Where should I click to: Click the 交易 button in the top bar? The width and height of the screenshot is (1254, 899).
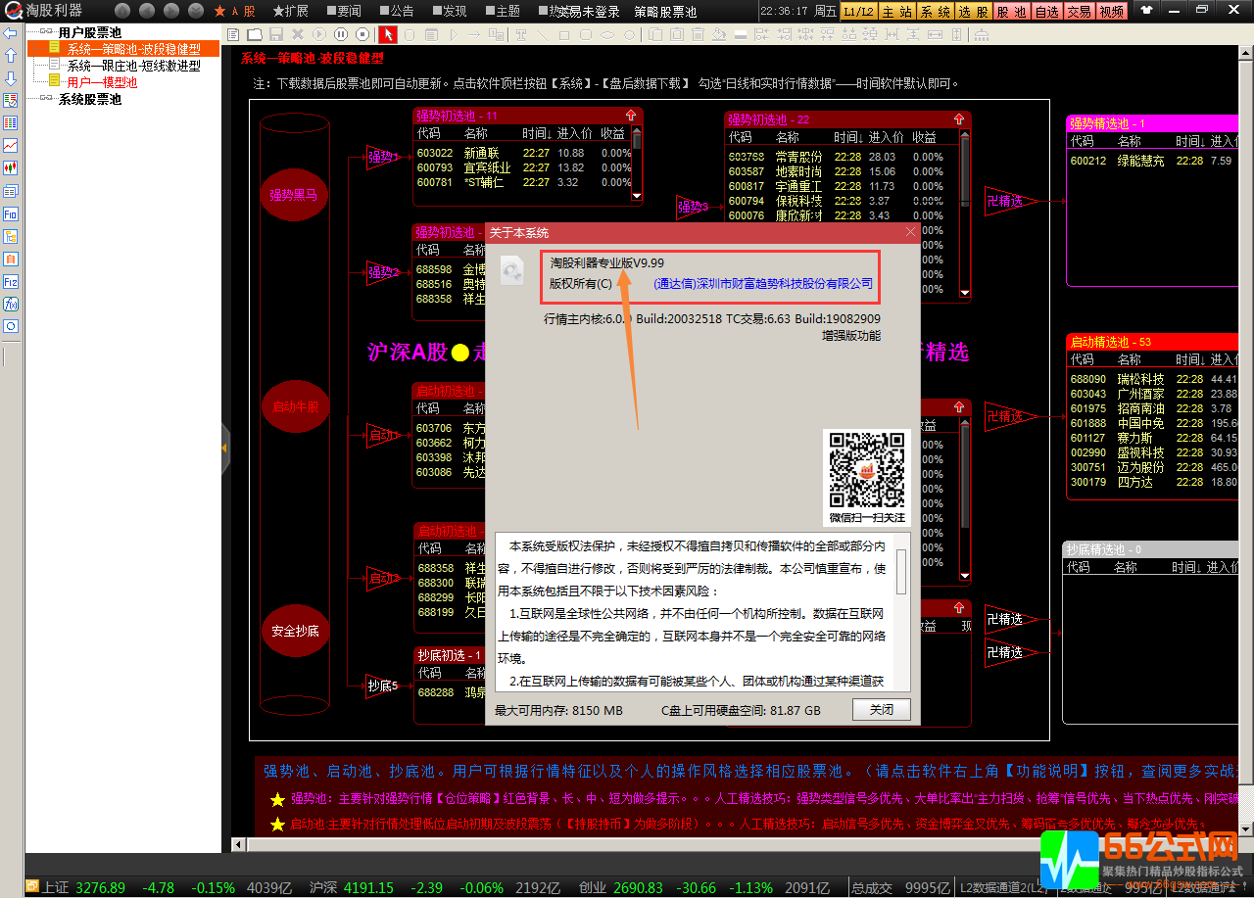[x=1079, y=12]
